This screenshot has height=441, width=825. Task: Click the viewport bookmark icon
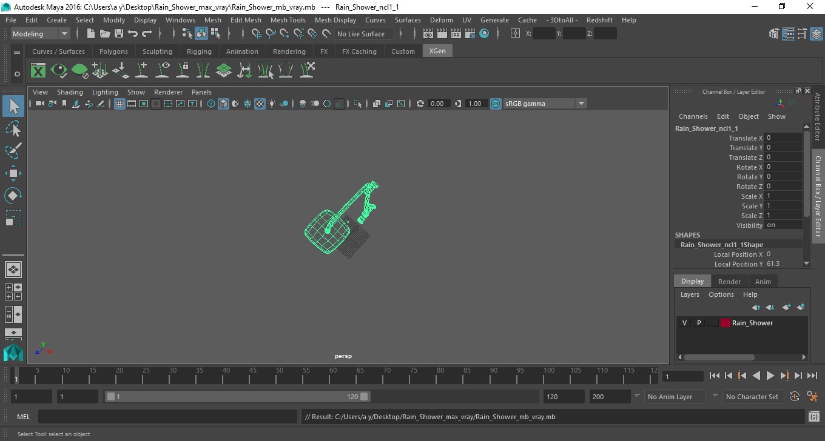tap(64, 104)
